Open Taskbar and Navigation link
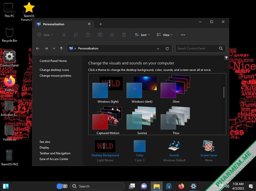 (55, 153)
